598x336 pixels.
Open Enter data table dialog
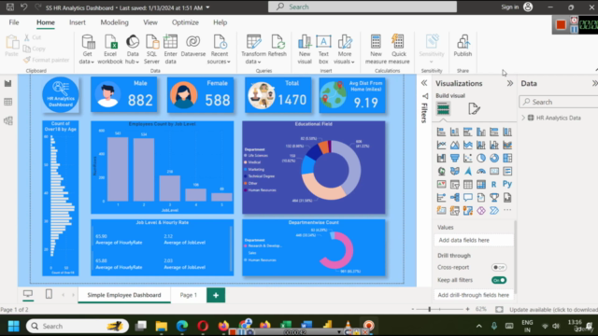click(170, 49)
